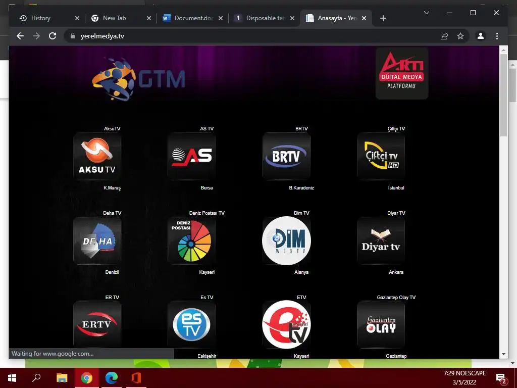Open the Deniz Postası TV logo
The height and width of the screenshot is (388, 517).
(x=191, y=240)
